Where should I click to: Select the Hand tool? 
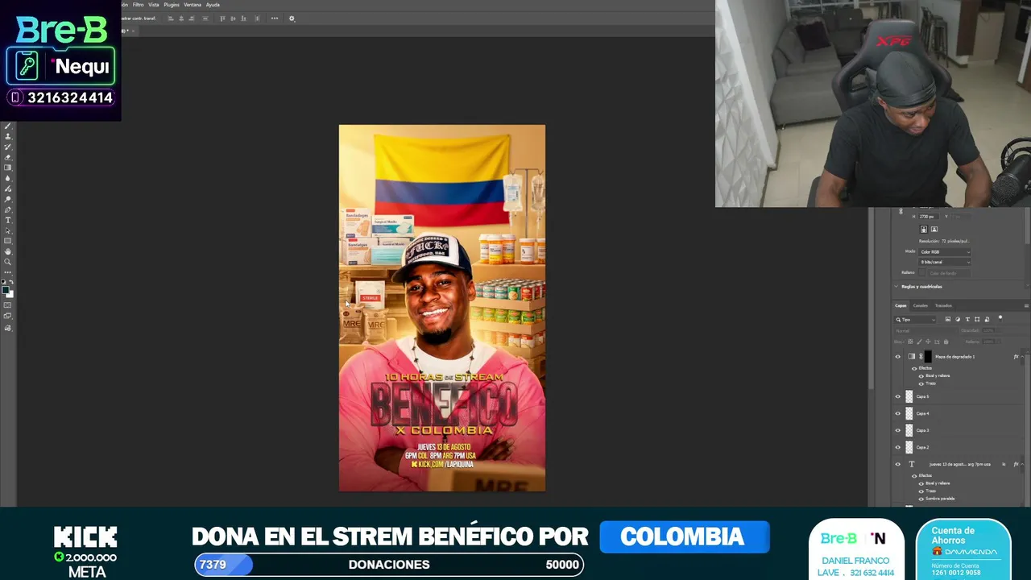pos(8,252)
